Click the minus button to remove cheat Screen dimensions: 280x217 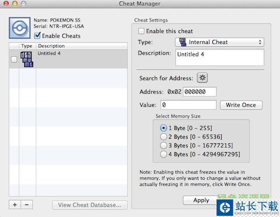27,204
